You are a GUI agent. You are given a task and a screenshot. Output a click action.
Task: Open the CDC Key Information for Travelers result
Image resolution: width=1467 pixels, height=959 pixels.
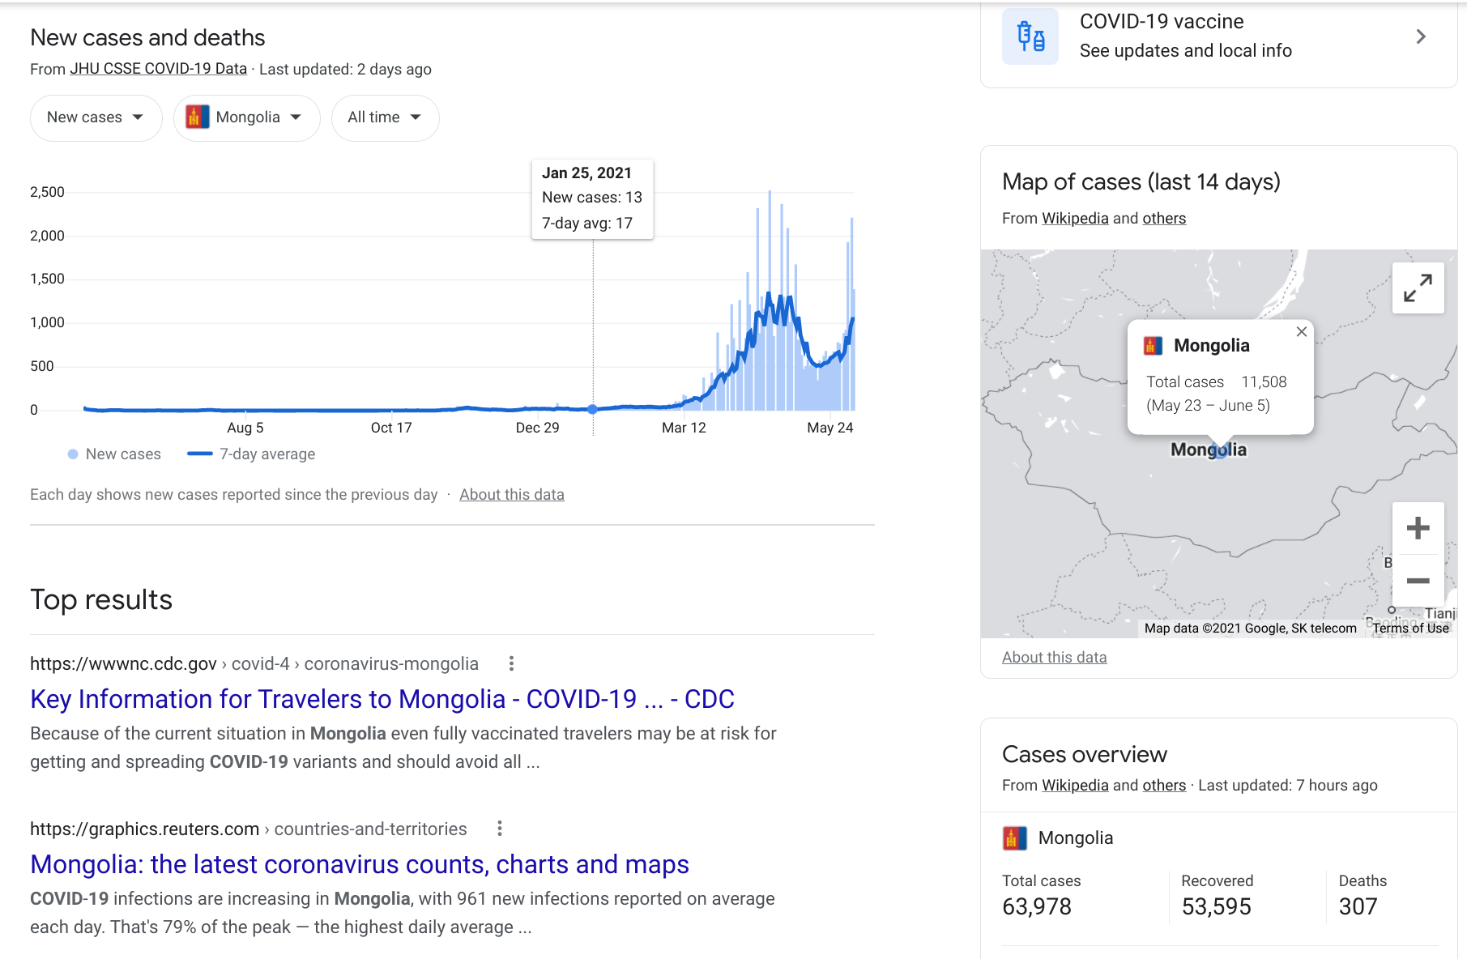coord(382,699)
